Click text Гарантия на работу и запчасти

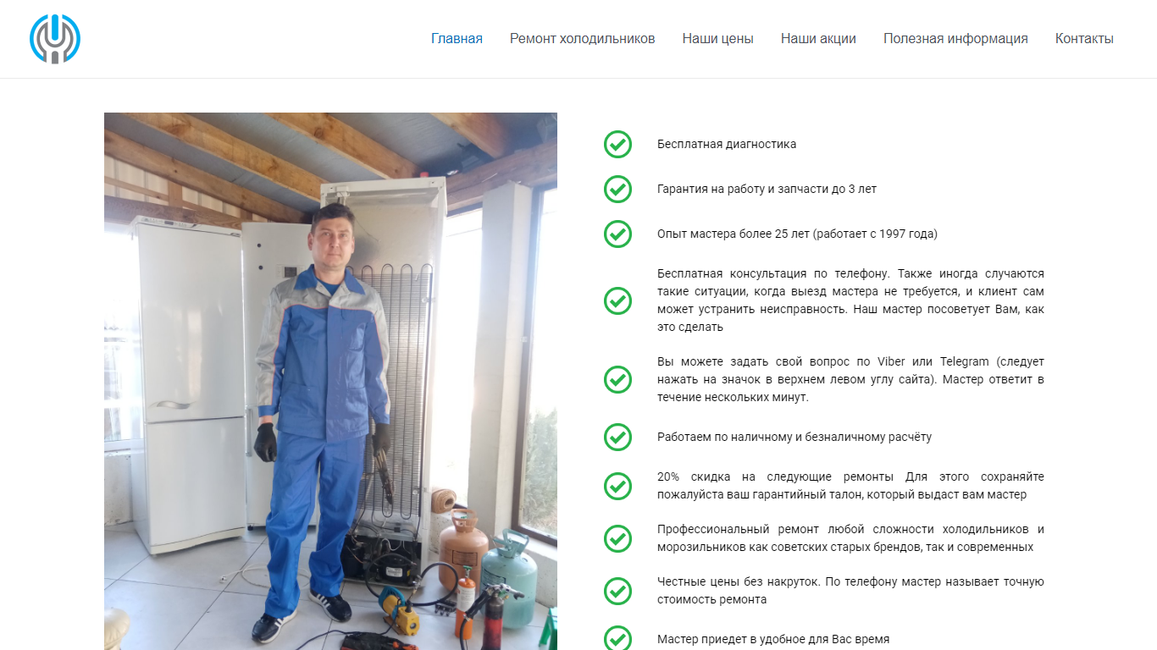(767, 189)
